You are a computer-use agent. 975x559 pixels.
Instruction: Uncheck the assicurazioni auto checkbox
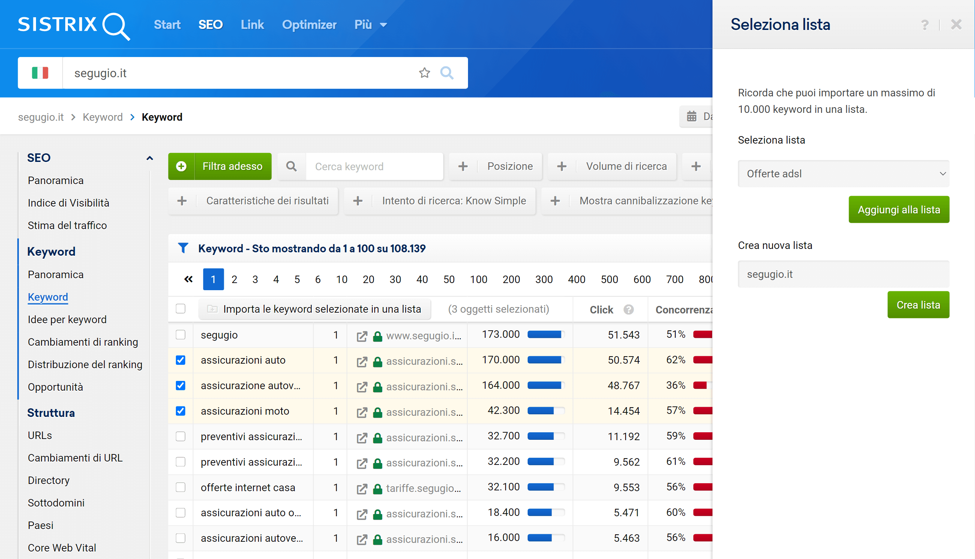coord(180,360)
